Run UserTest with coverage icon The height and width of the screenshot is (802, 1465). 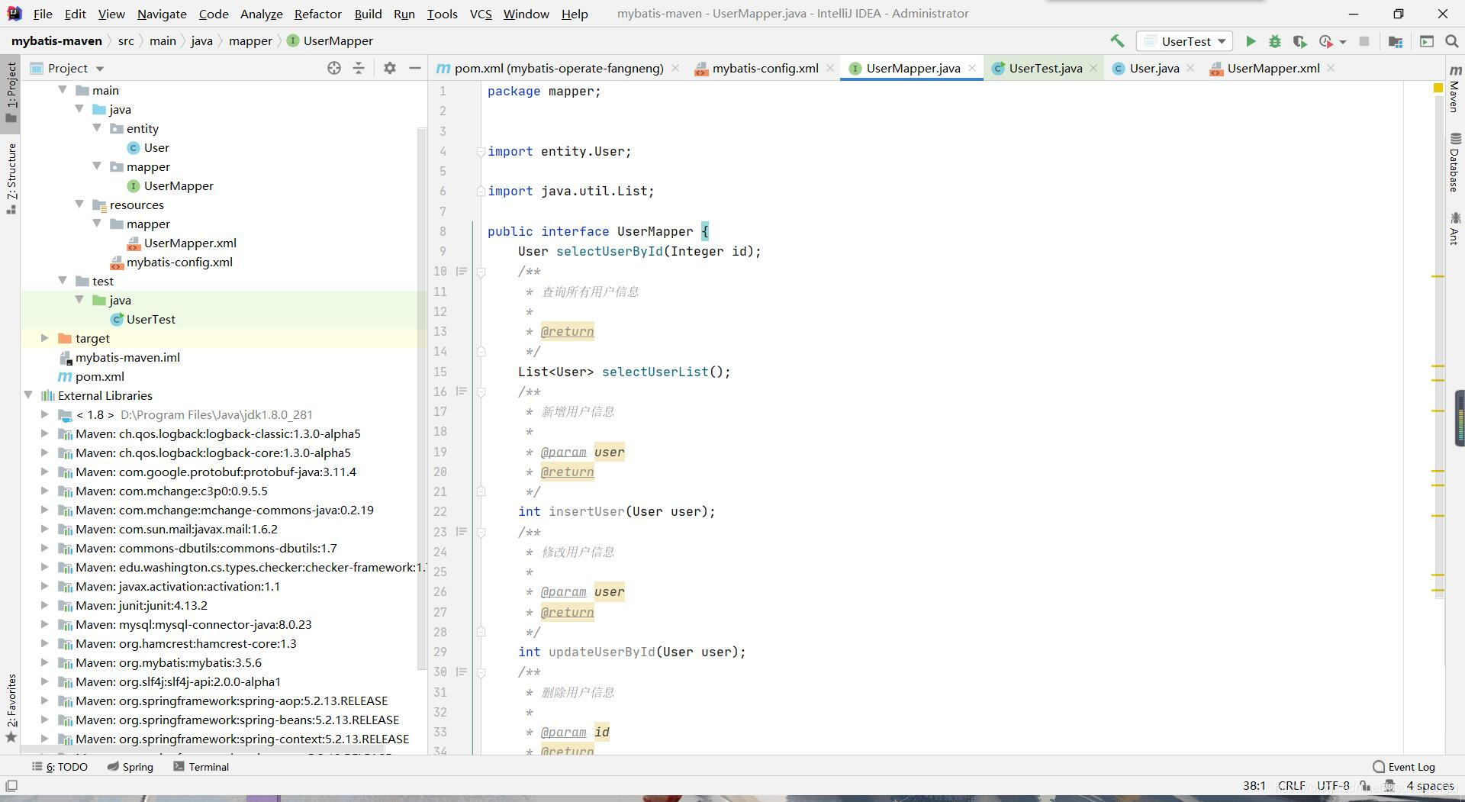[x=1299, y=41]
